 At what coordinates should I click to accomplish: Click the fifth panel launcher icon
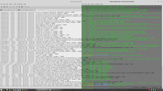tap(16, 90)
